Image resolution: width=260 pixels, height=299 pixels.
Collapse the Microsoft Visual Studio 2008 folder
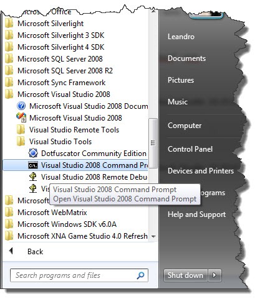(x=57, y=94)
